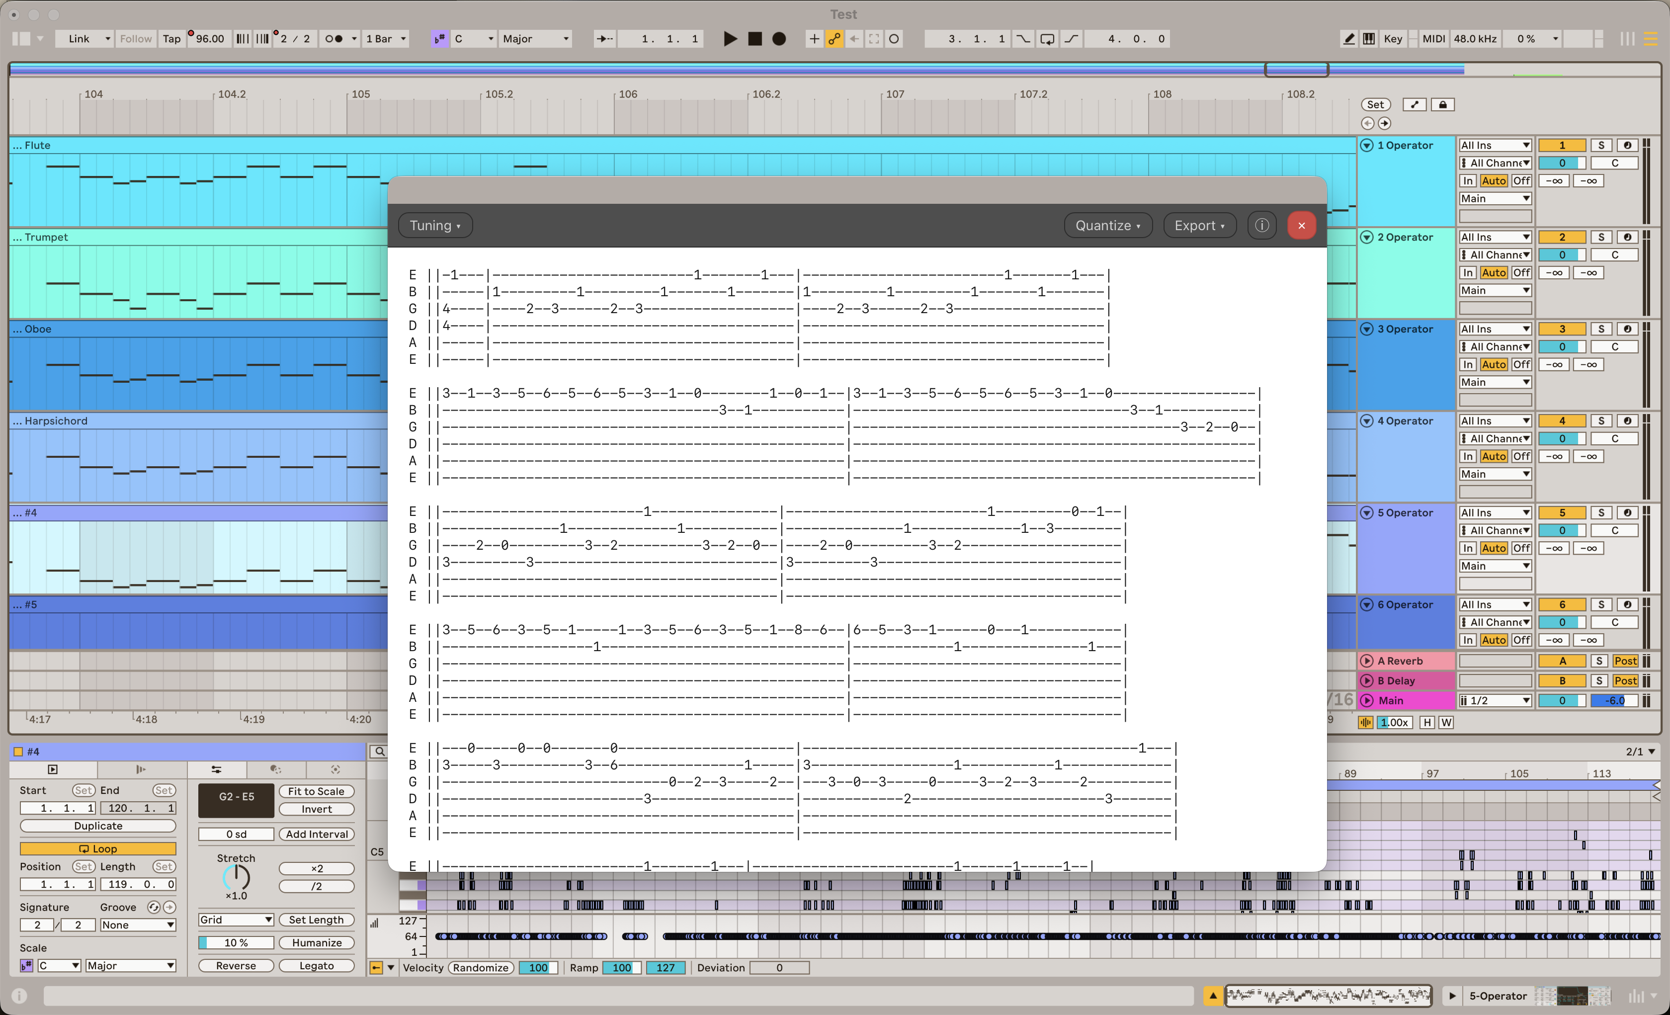Click the Capture MIDI bracket icon
This screenshot has height=1015, width=1670.
(874, 39)
